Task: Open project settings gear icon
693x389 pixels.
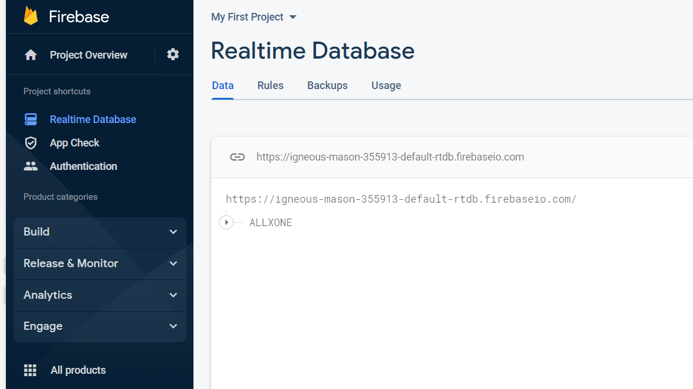Action: pos(172,54)
